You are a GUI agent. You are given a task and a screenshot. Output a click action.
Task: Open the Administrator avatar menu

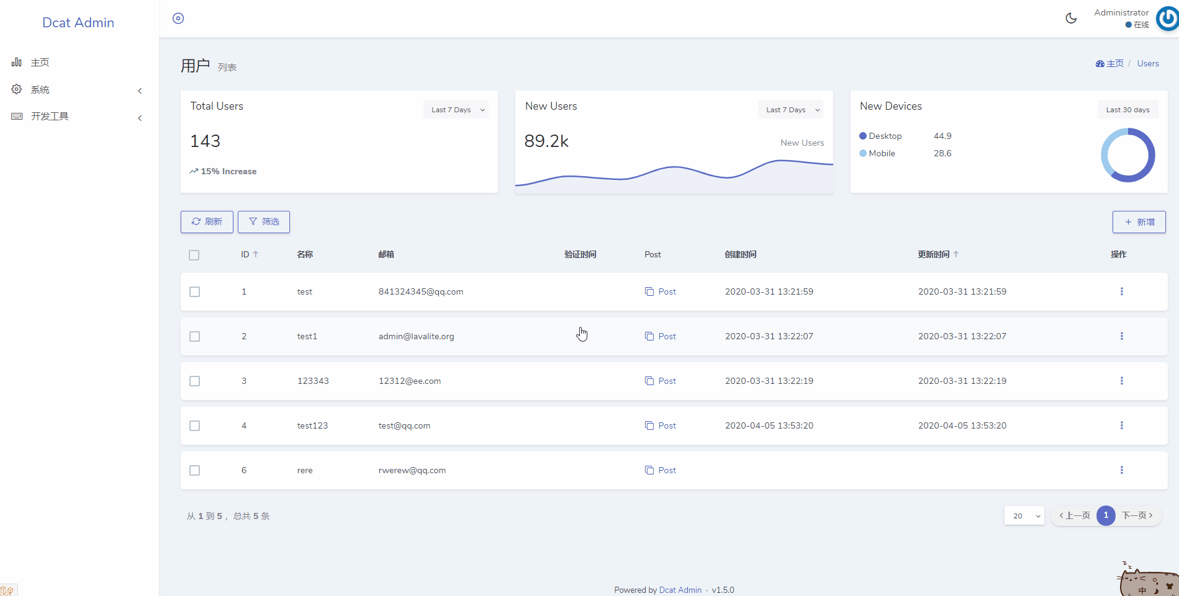[x=1167, y=19]
